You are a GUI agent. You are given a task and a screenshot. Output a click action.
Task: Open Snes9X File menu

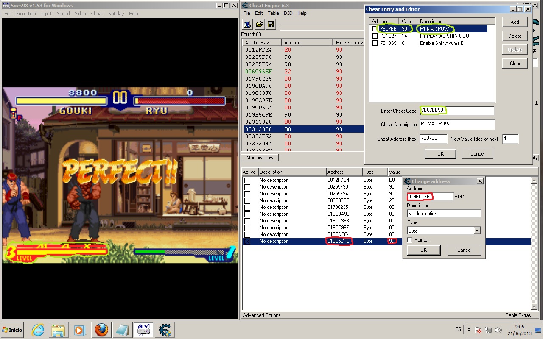tap(8, 14)
